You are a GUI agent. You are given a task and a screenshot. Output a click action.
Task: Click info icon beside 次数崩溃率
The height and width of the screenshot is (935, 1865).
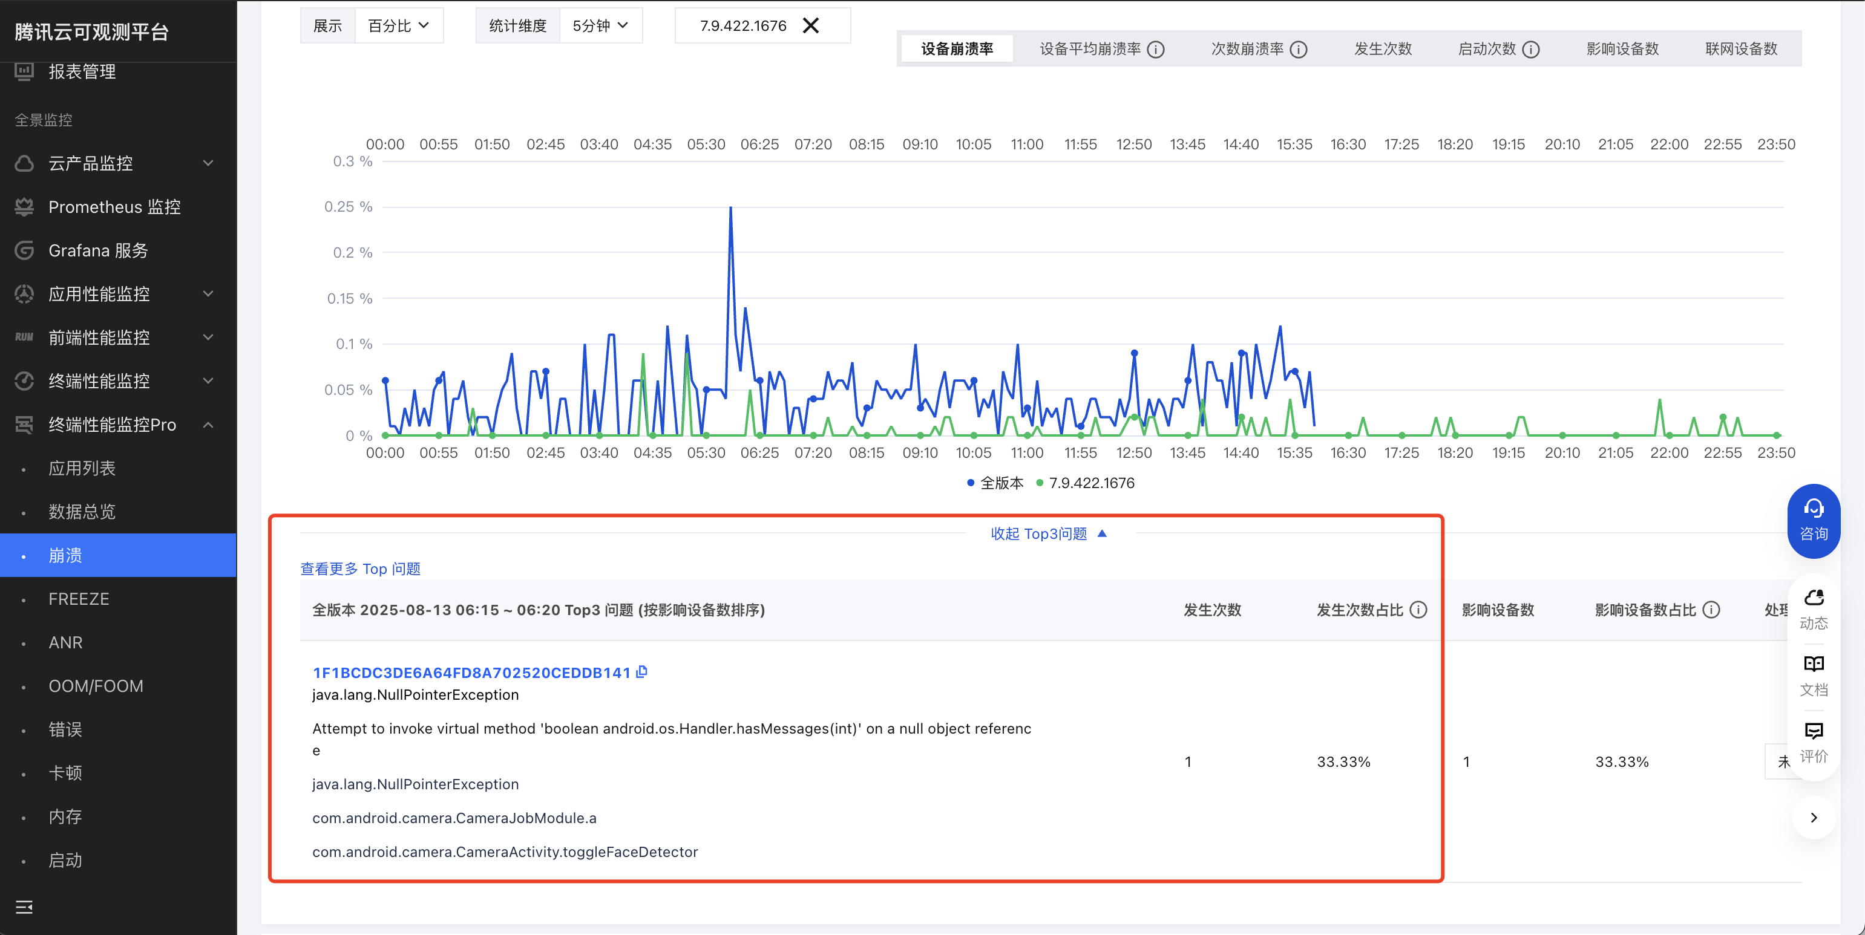[1300, 49]
